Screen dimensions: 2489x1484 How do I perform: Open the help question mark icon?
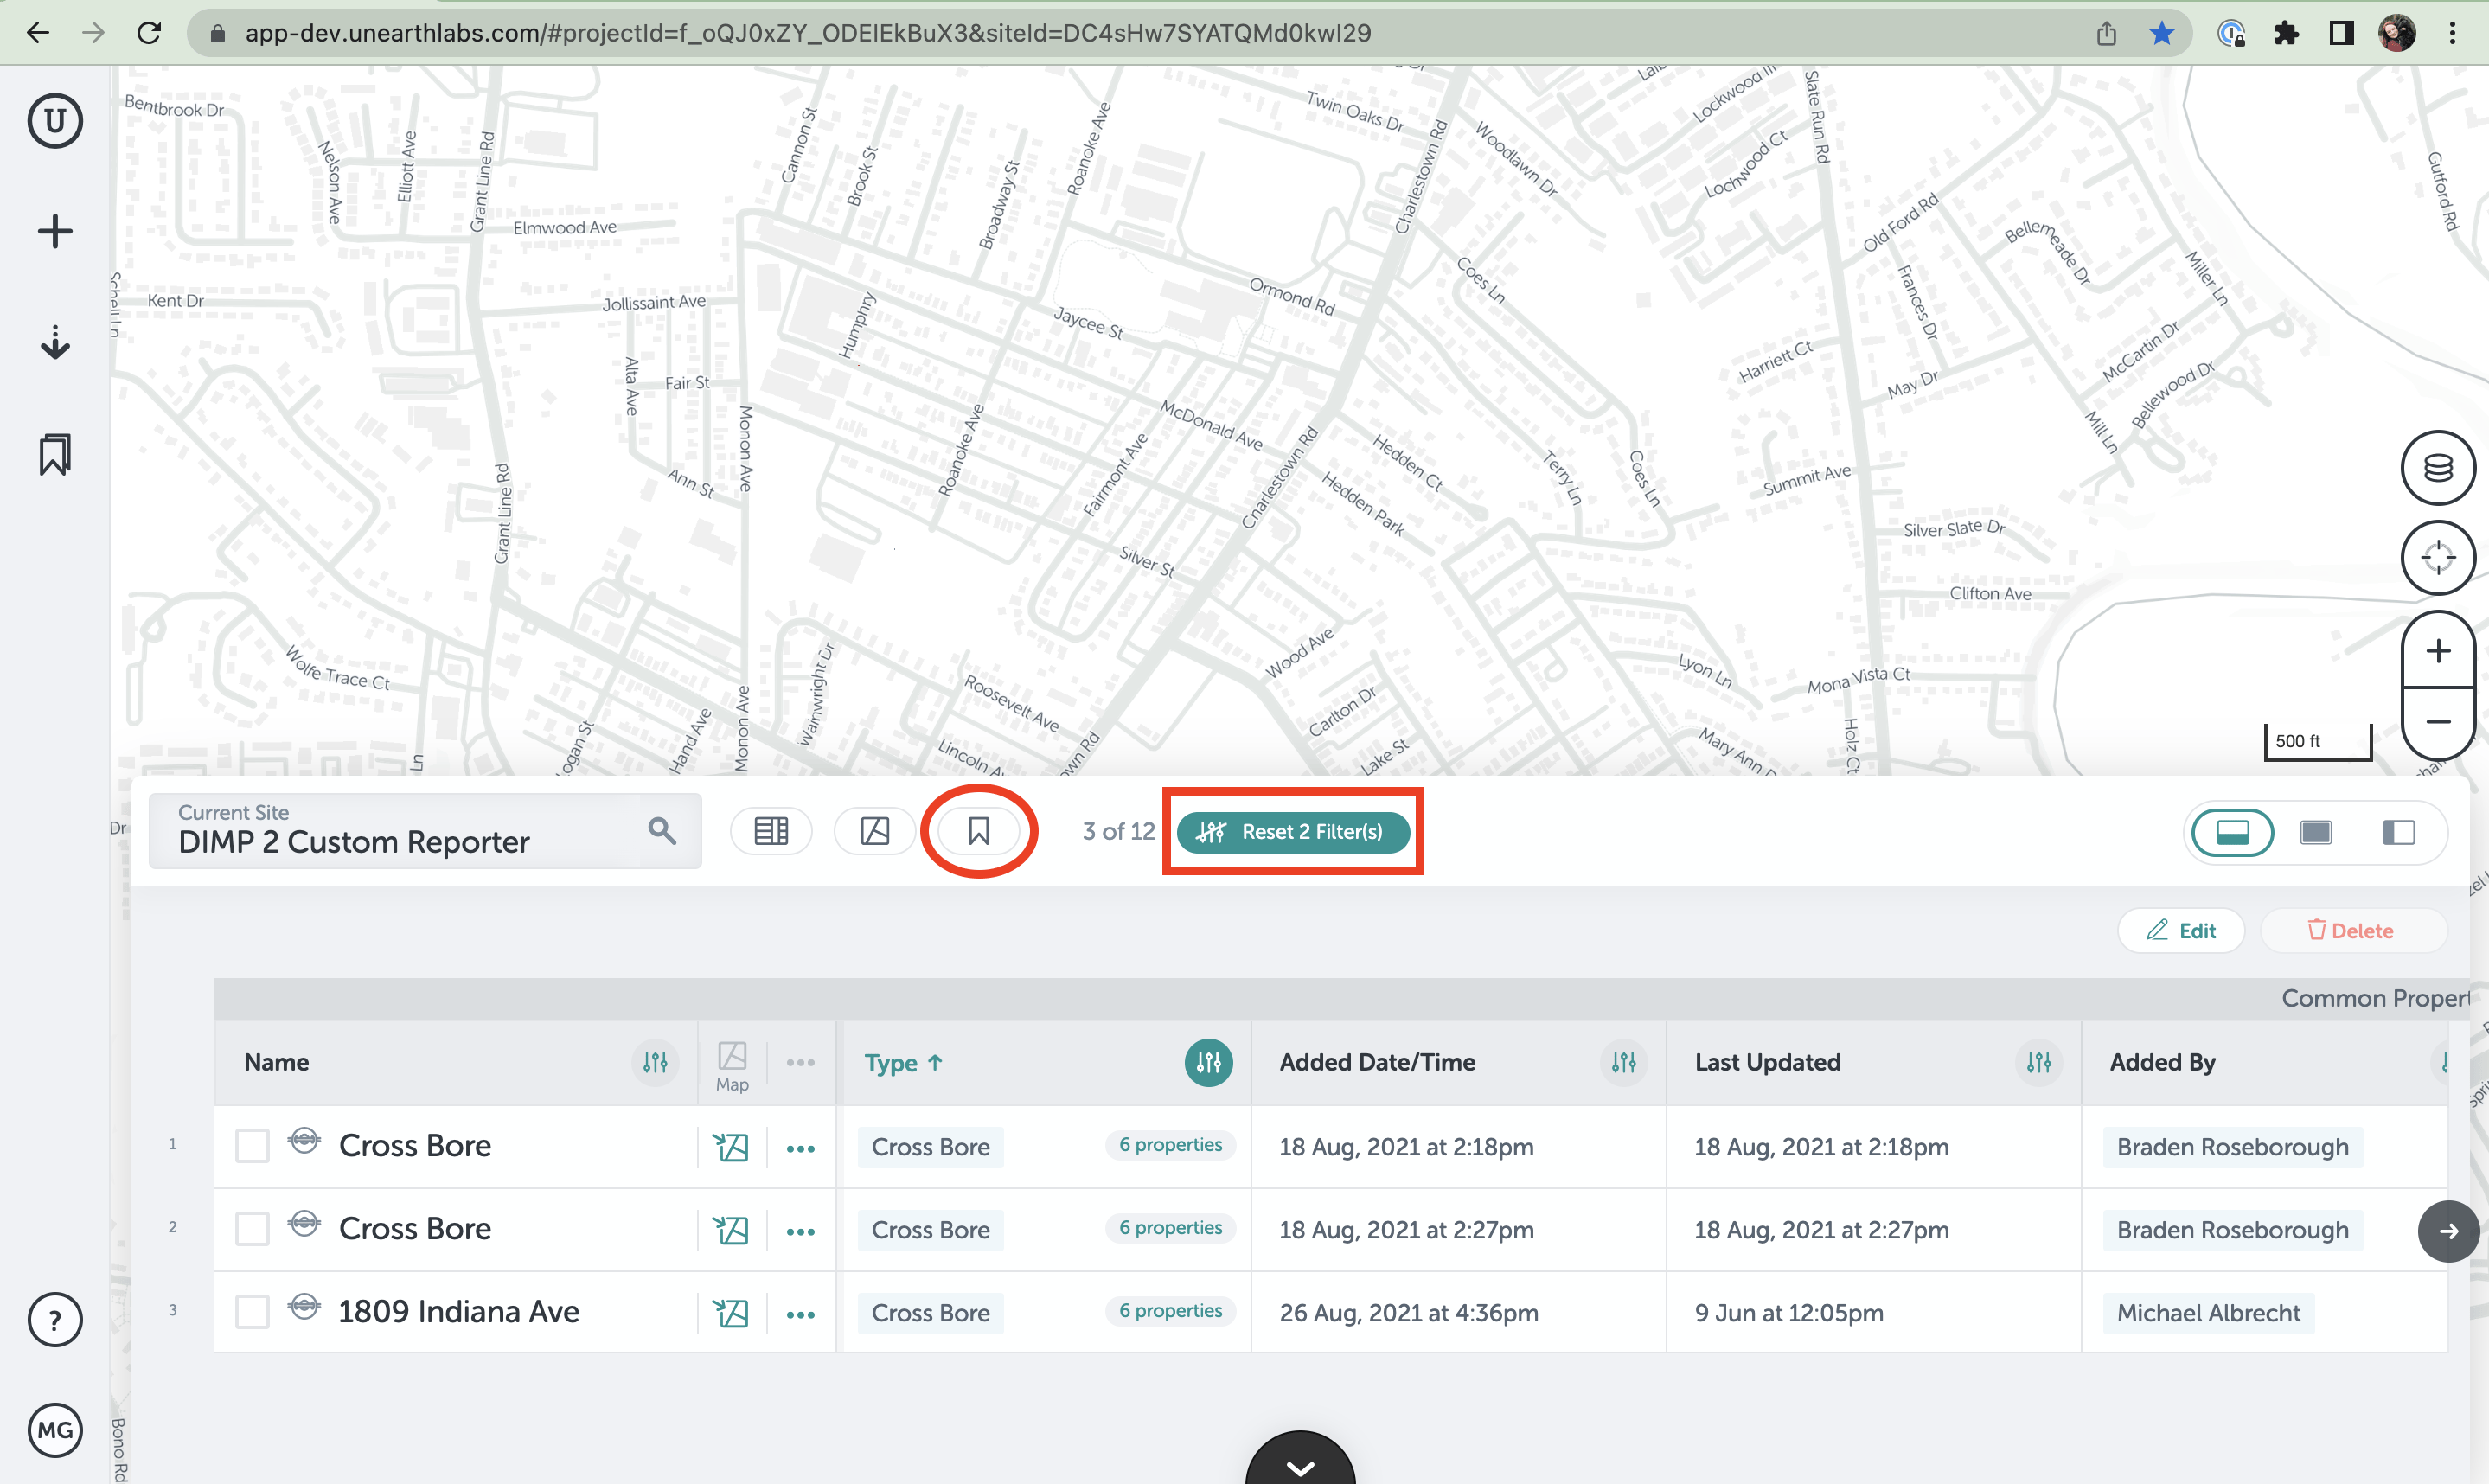[54, 1320]
